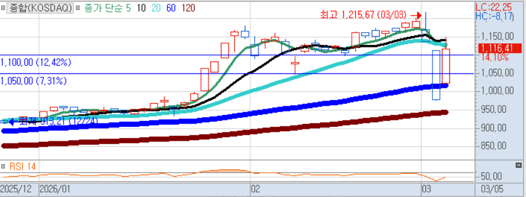Click the 1,150.00 price axis label
The height and width of the screenshot is (197, 526).
(498, 36)
